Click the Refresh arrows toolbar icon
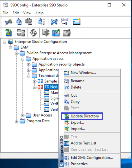The image size is (132, 168). (33, 33)
